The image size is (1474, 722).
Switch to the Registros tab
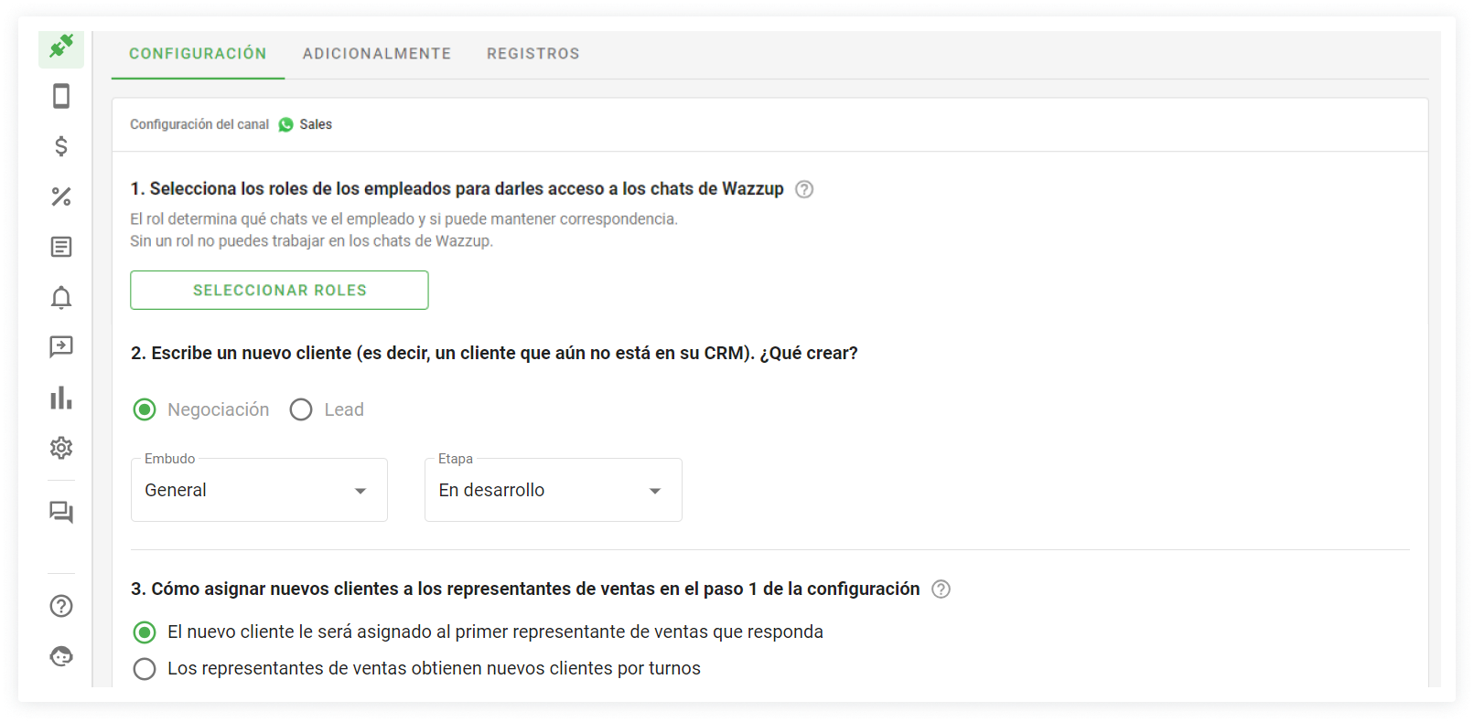(x=533, y=54)
